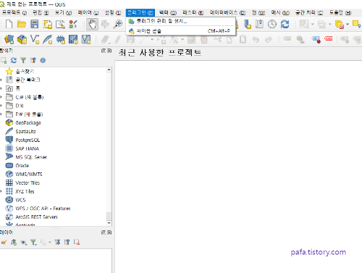Image resolution: width=362 pixels, height=273 pixels.
Task: Click browser panel scrollbar up arrow
Action: click(109, 70)
